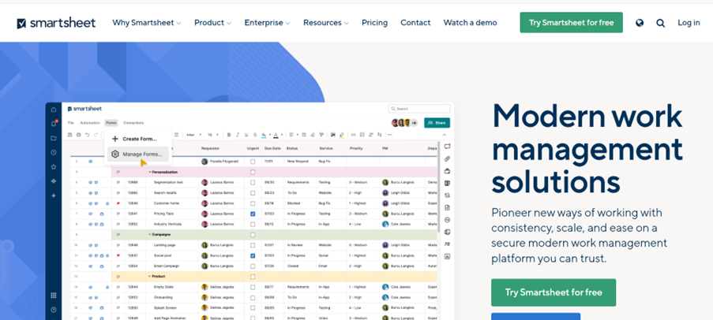This screenshot has height=320, width=713.
Task: Click the magnifier search icon in site header
Action: coord(660,23)
